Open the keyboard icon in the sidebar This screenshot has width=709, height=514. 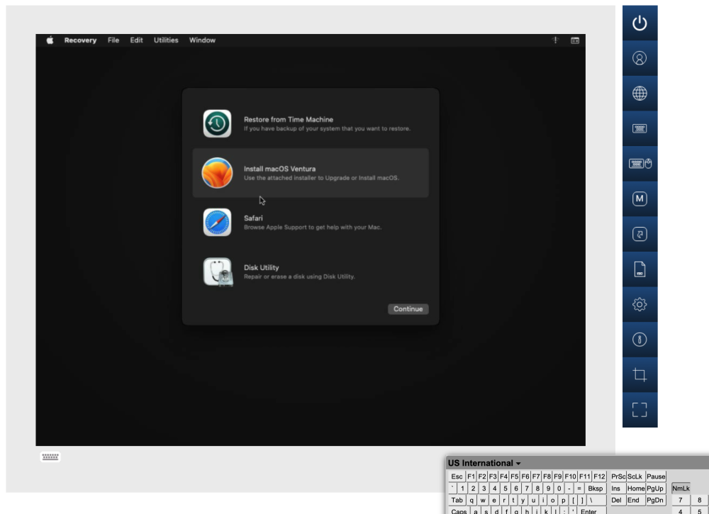click(640, 128)
